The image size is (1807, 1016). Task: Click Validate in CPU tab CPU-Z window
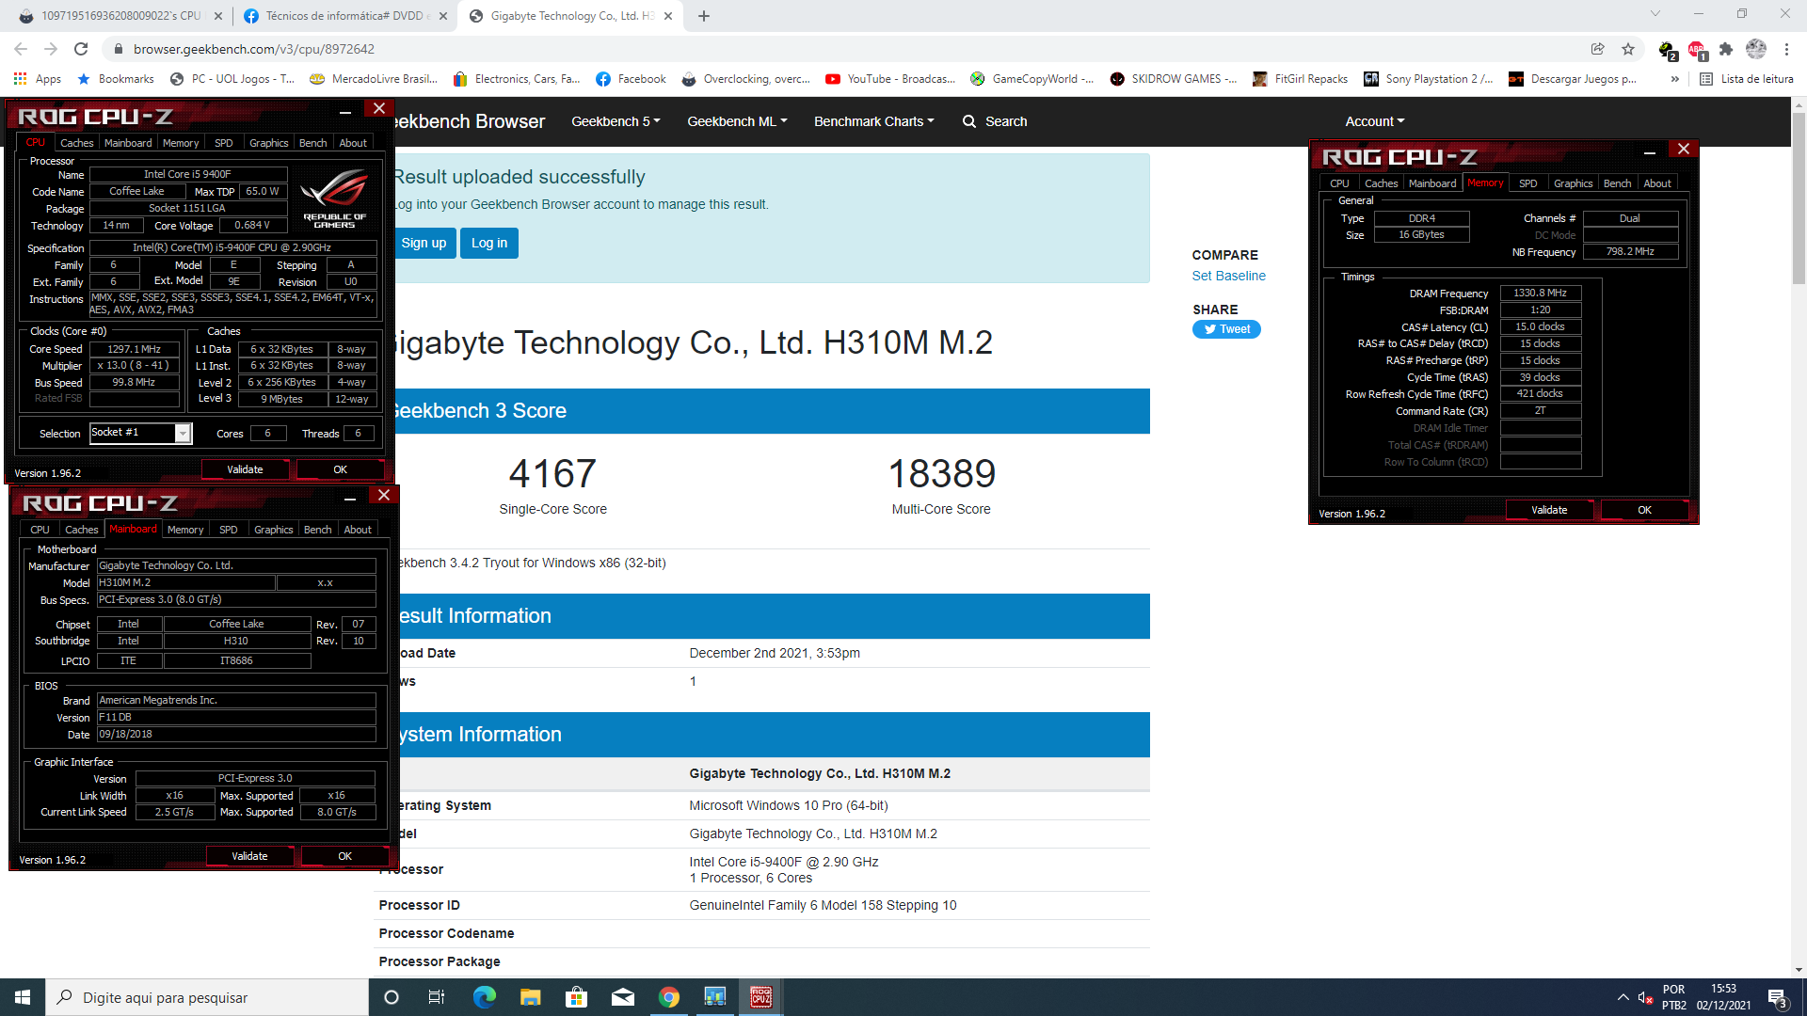coord(245,469)
